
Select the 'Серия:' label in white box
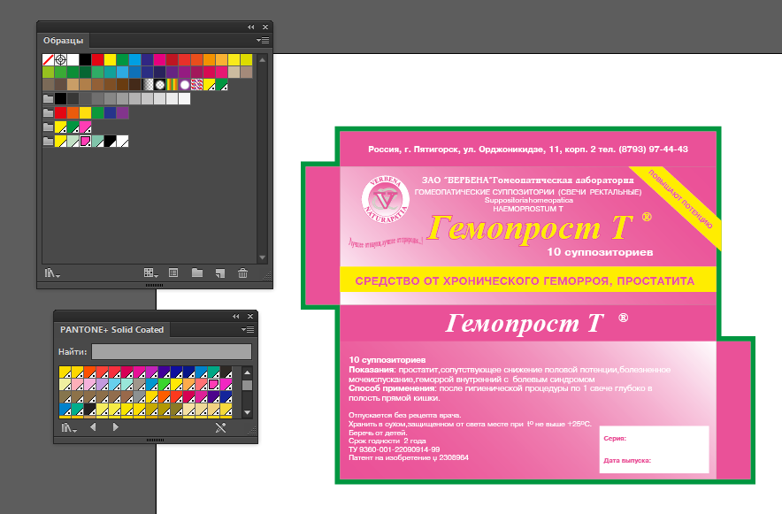(615, 439)
